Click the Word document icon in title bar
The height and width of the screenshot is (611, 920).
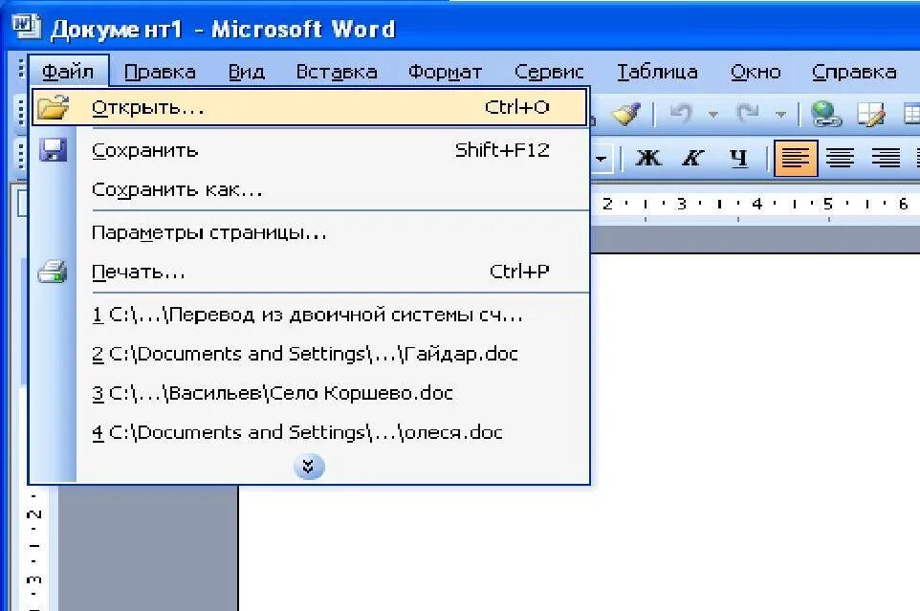coord(27,26)
